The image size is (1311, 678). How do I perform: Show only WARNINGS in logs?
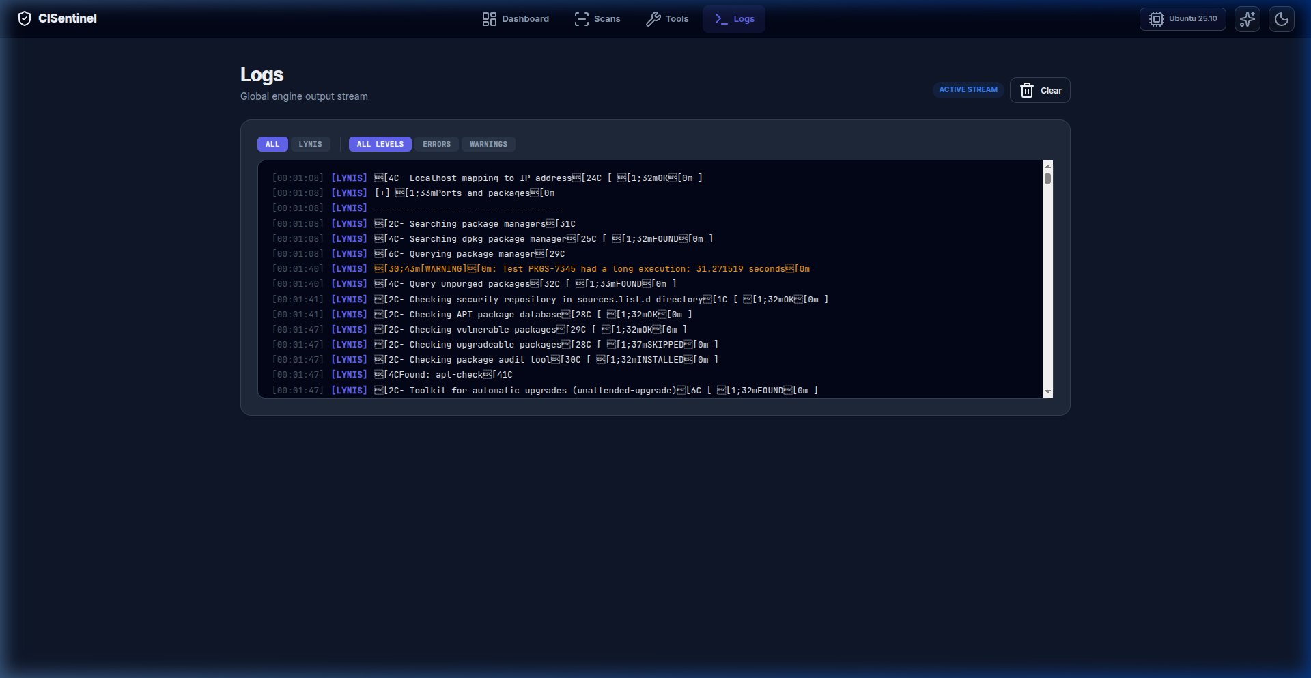[x=489, y=144]
